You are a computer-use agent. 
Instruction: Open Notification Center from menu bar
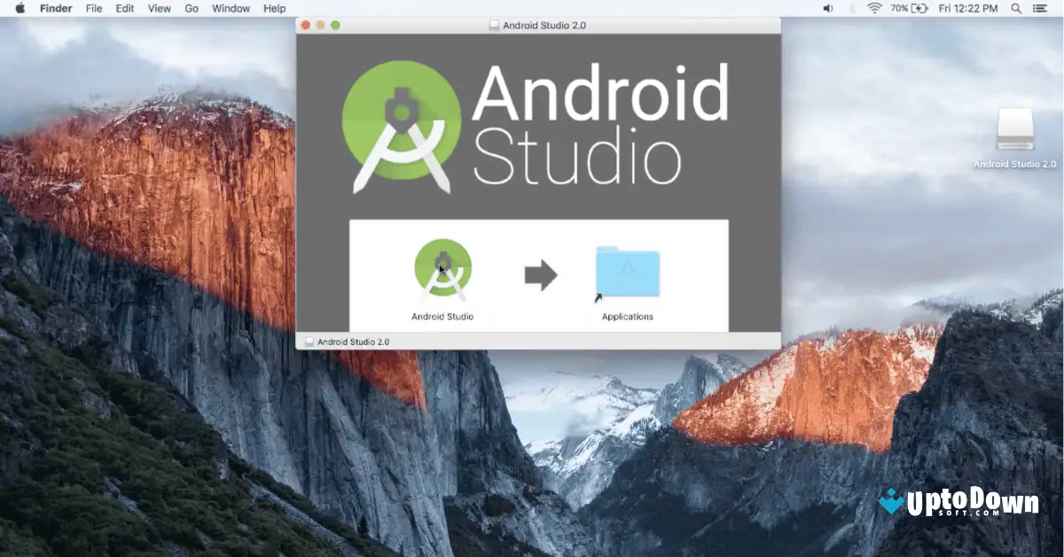click(x=1040, y=8)
